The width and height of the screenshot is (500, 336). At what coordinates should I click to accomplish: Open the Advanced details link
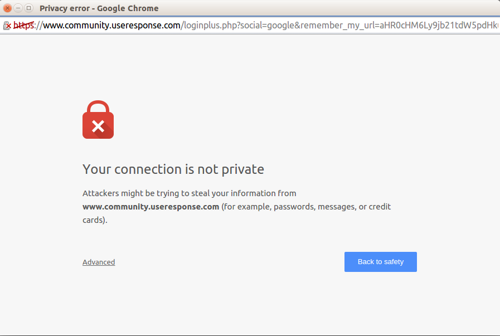(99, 262)
